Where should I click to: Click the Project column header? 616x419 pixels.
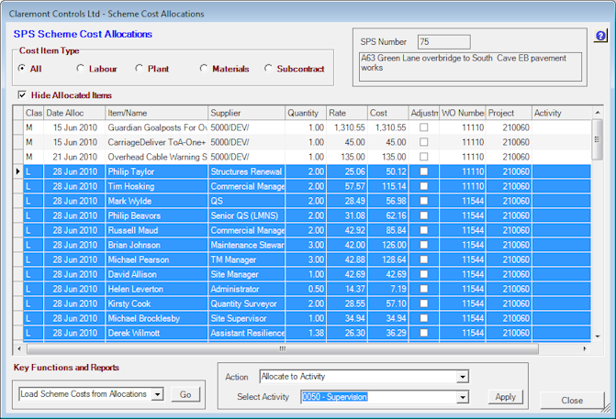(x=509, y=113)
